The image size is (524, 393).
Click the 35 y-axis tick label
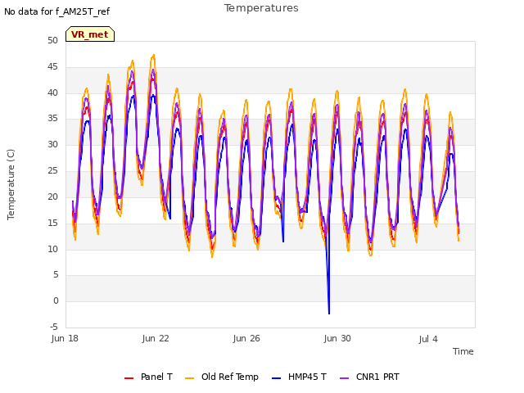(x=52, y=119)
